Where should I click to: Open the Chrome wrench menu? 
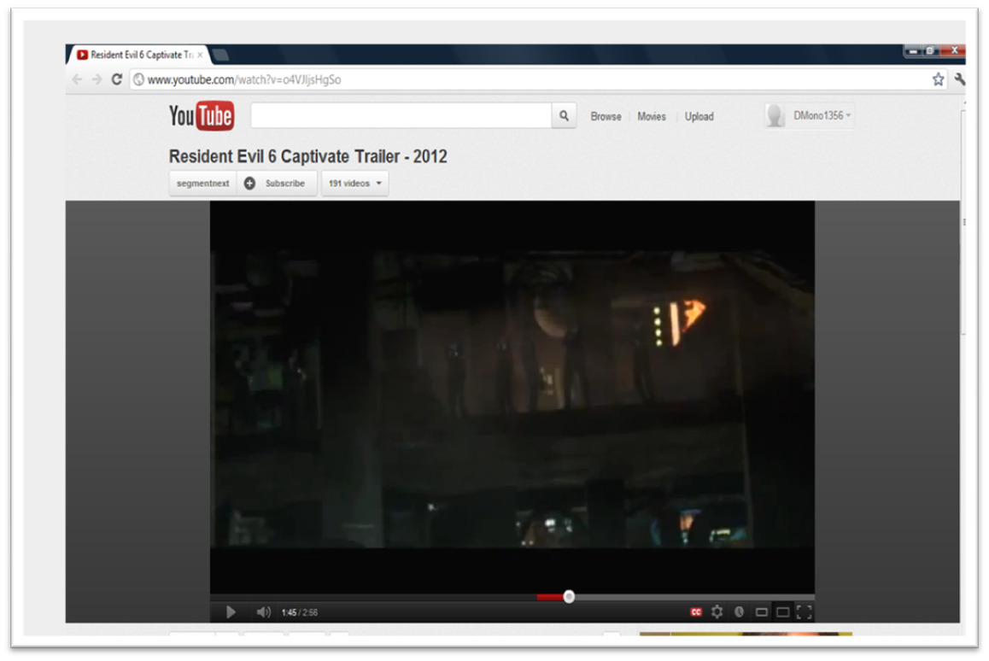tap(960, 79)
